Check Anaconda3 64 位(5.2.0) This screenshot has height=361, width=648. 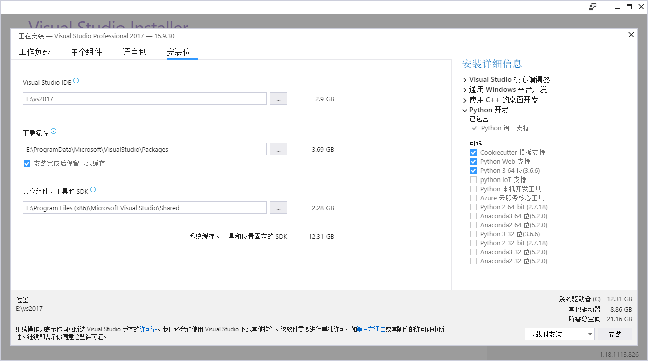point(473,216)
